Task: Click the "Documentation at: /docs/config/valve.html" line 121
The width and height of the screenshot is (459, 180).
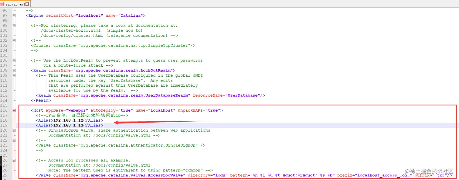Action: [104, 135]
